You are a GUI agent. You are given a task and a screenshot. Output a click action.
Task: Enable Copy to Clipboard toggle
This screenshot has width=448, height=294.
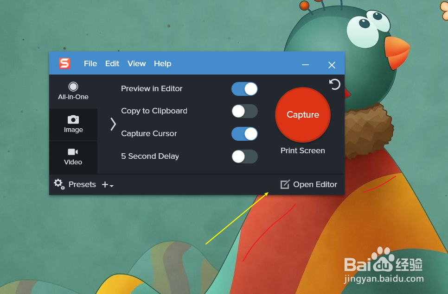tap(244, 111)
